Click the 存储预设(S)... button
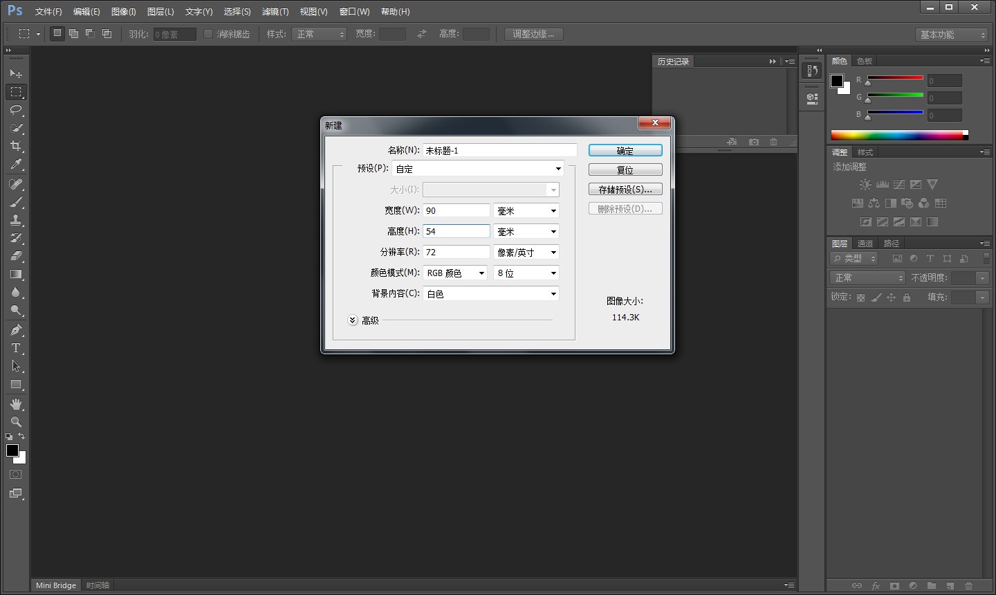 point(625,190)
